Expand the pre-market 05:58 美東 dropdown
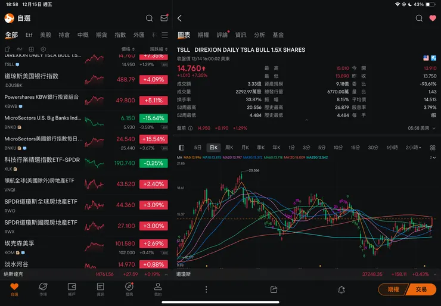Image resolution: width=441 pixels, height=306 pixels. (422, 128)
